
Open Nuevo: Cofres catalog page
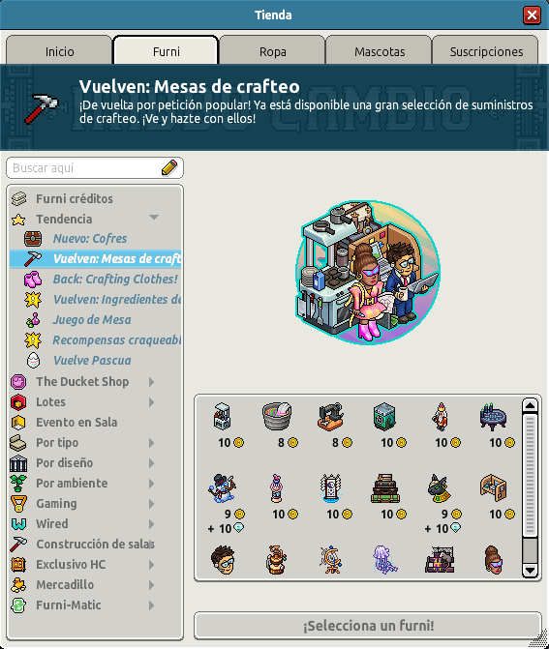90,239
